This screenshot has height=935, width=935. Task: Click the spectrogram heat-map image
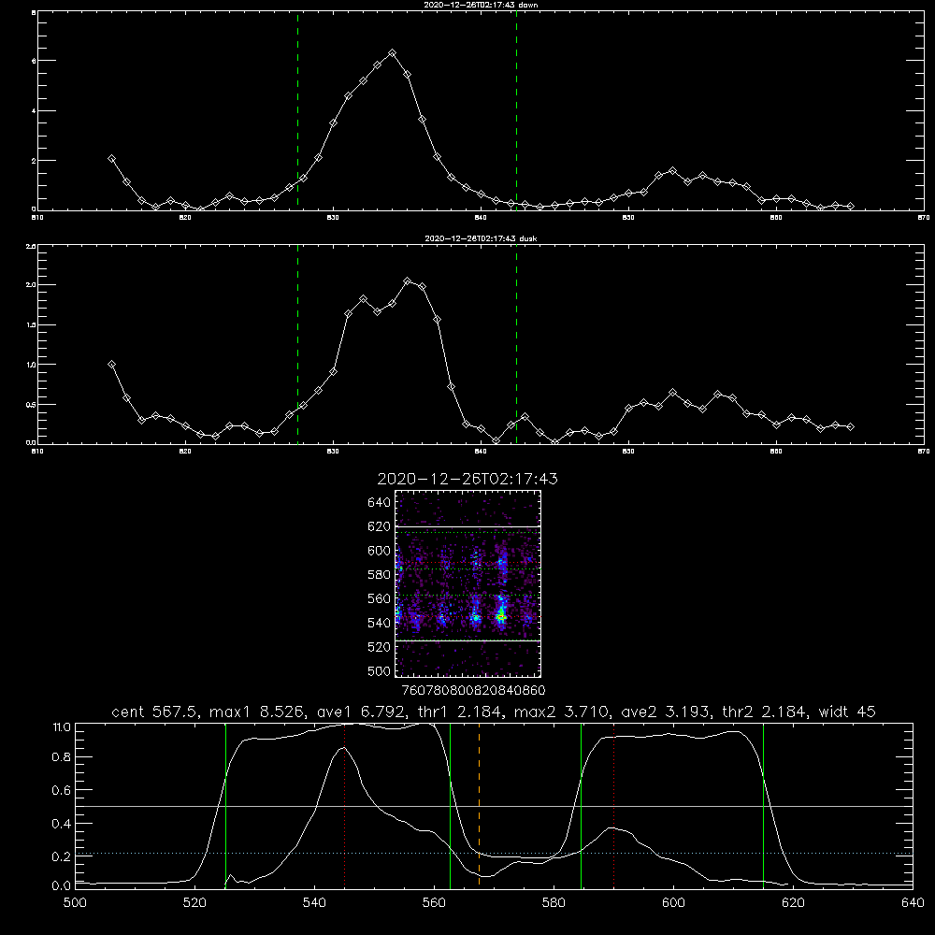(x=468, y=583)
